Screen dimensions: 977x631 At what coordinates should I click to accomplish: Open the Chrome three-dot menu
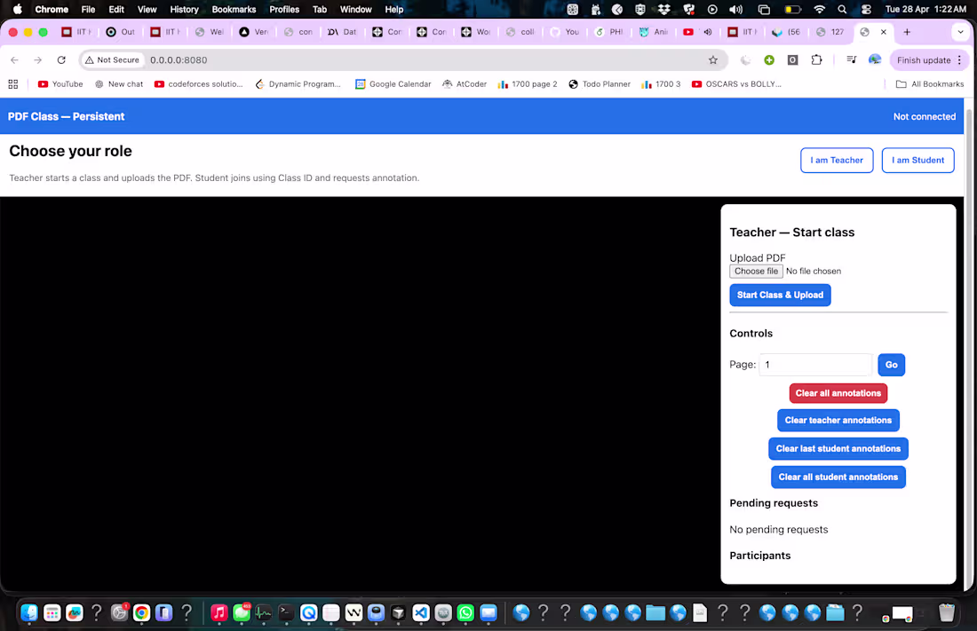click(x=959, y=59)
